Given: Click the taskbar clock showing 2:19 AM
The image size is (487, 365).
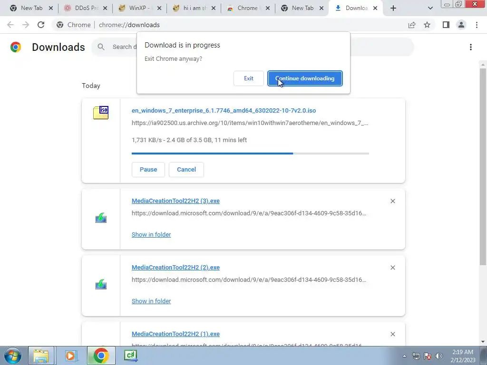Looking at the screenshot, I should pos(463,356).
